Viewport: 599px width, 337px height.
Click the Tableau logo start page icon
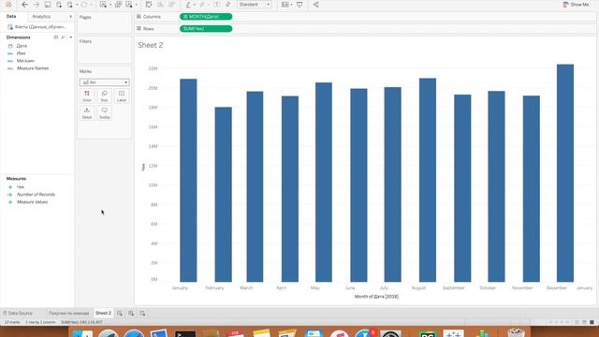[x=8, y=5]
